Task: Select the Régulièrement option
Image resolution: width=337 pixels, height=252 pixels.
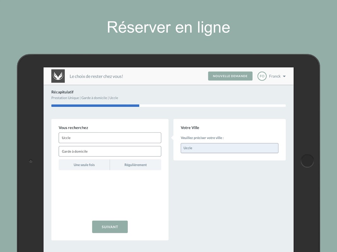Action: click(x=136, y=165)
